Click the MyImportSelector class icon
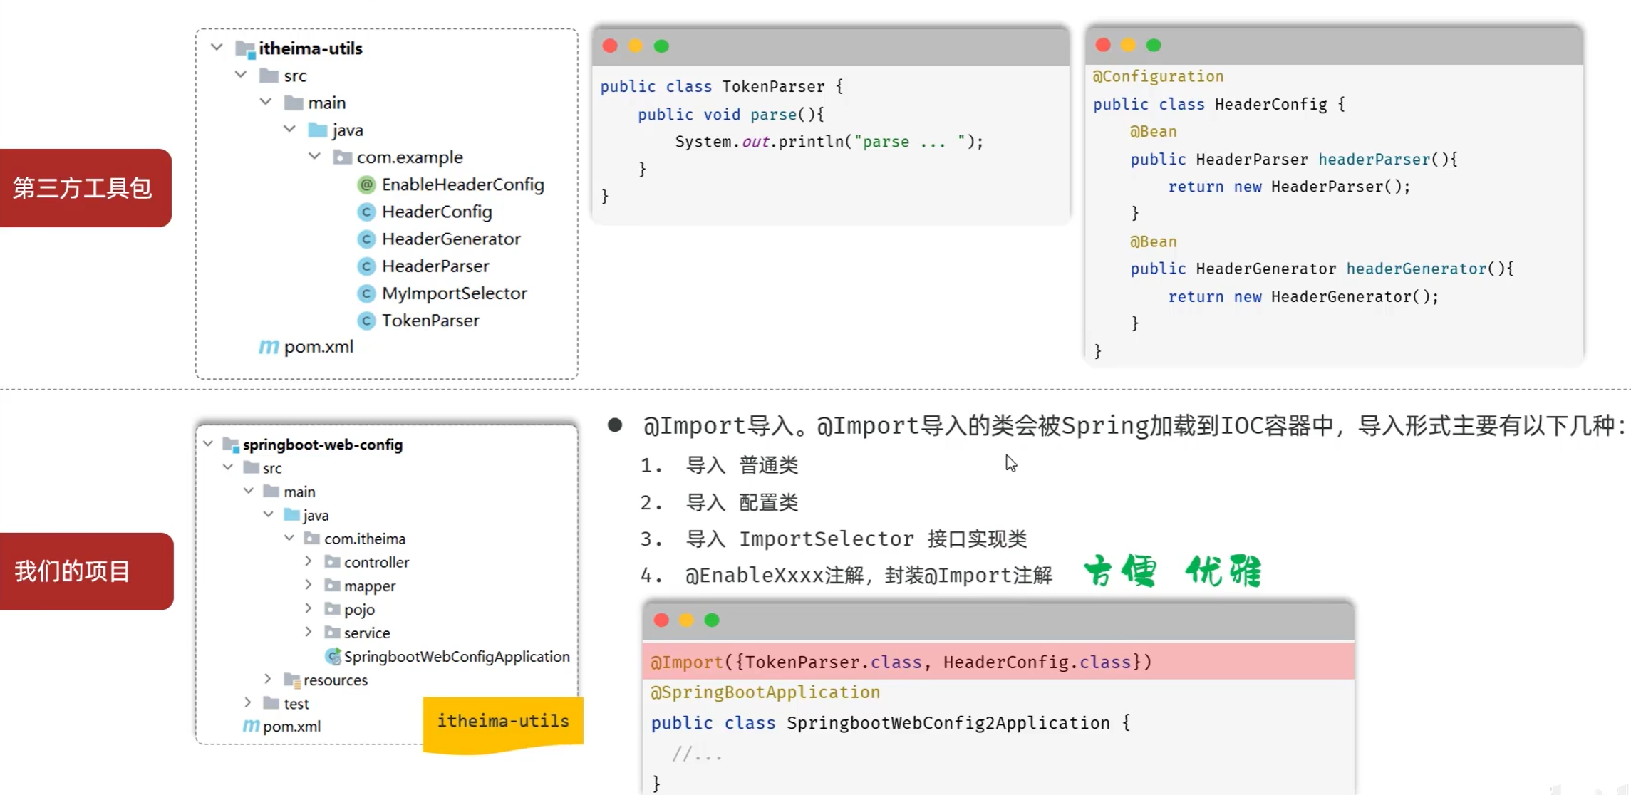 366,293
